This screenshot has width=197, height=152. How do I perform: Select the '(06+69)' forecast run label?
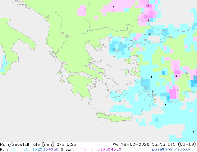[187, 145]
